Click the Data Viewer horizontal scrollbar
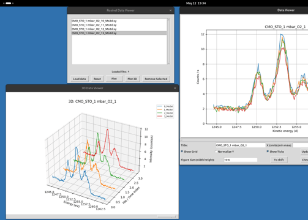 tap(244, 140)
